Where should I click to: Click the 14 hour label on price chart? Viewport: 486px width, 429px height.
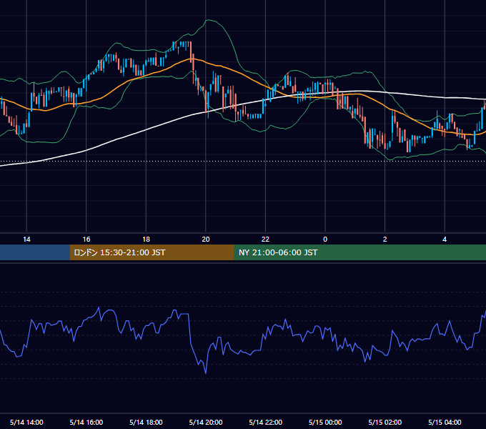26,240
